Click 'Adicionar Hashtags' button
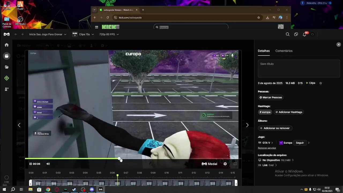Image resolution: width=343 pixels, height=193 pixels. (x=289, y=112)
